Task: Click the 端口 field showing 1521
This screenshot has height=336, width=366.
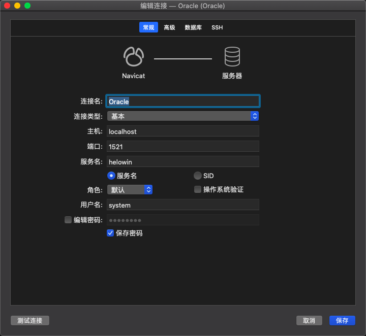Action: [183, 146]
